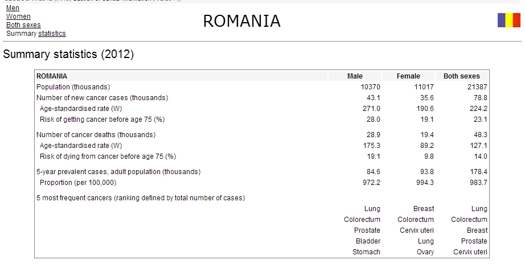Open the Both sexes navigation link
The width and height of the screenshot is (525, 264).
[x=23, y=25]
